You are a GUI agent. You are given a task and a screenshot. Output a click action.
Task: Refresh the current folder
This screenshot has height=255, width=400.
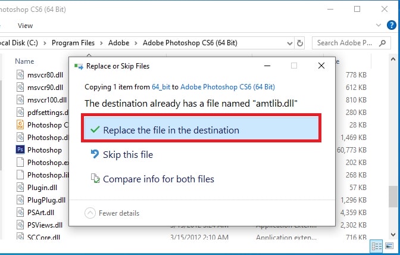pos(300,43)
